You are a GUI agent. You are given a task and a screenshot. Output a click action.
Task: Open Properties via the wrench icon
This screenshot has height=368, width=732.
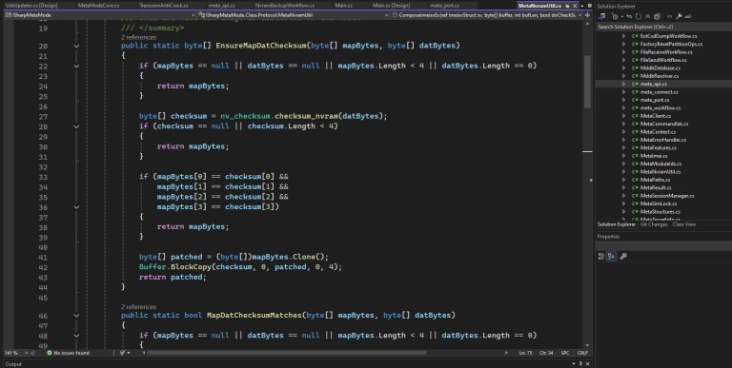[679, 16]
